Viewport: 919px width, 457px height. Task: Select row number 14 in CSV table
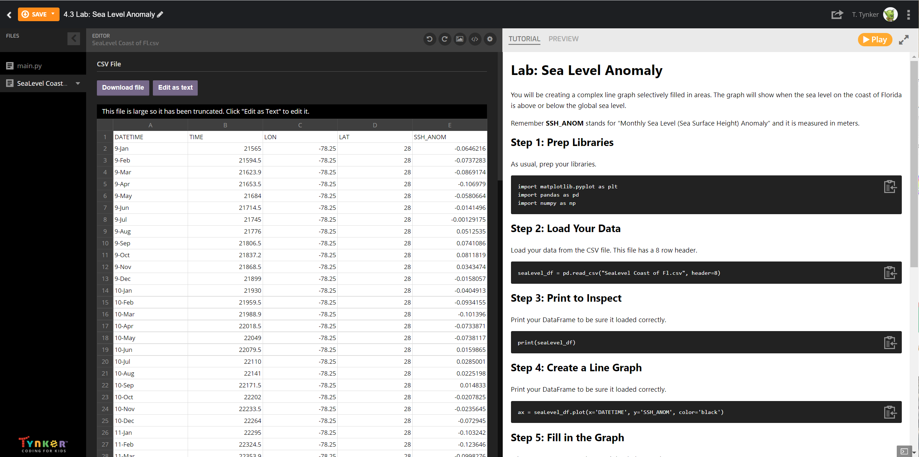coord(105,291)
